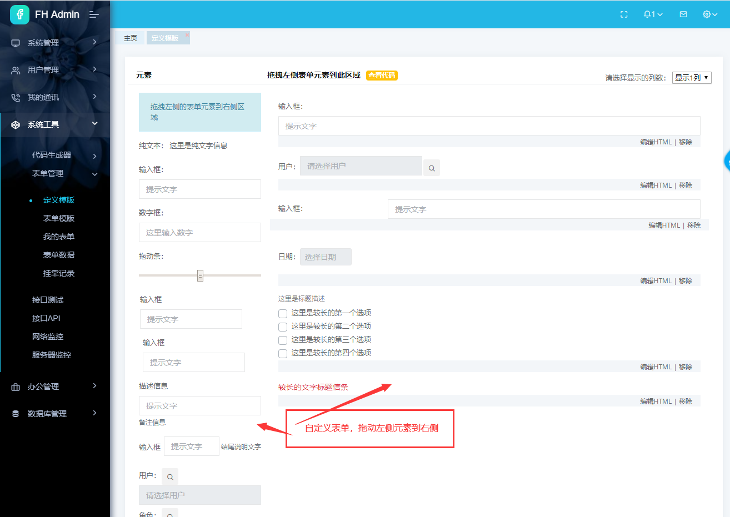Switch to the 定义模版 tab

pos(165,38)
